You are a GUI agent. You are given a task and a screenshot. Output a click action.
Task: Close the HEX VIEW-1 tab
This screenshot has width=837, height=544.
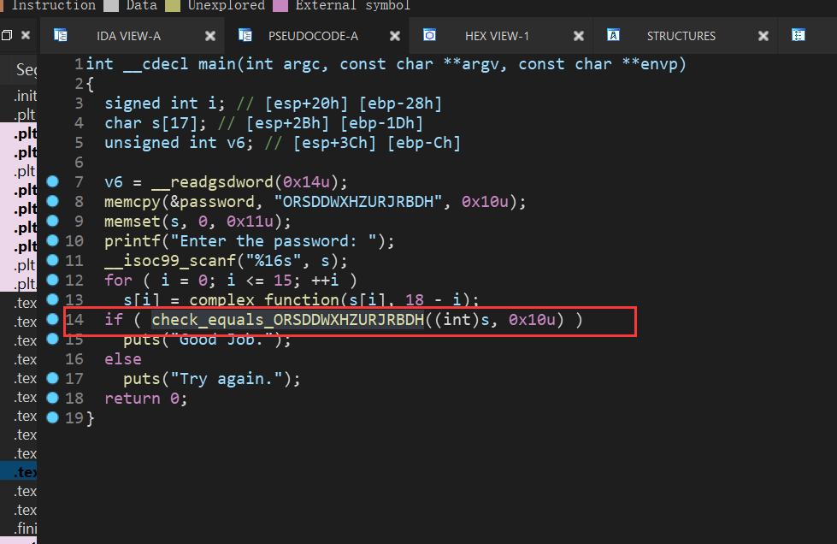[x=579, y=36]
